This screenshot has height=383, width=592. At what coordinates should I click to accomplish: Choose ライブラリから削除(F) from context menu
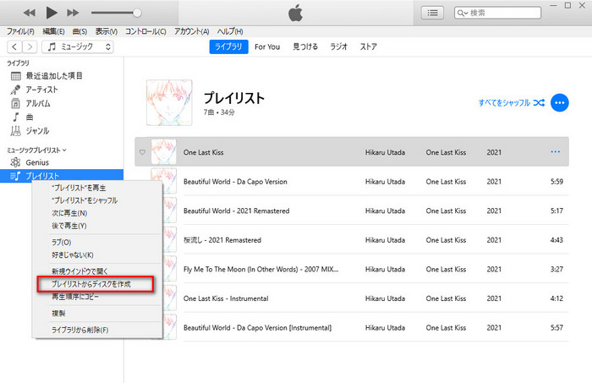pos(80,330)
